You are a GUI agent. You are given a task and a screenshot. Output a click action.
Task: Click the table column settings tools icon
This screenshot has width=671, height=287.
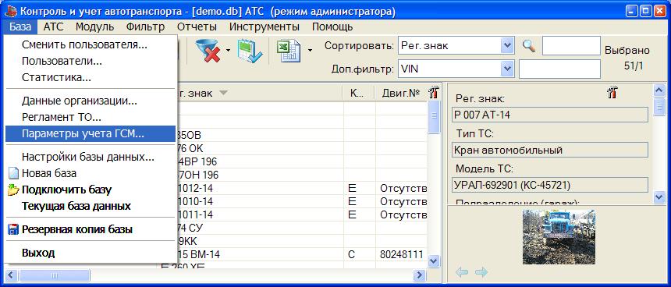click(434, 92)
